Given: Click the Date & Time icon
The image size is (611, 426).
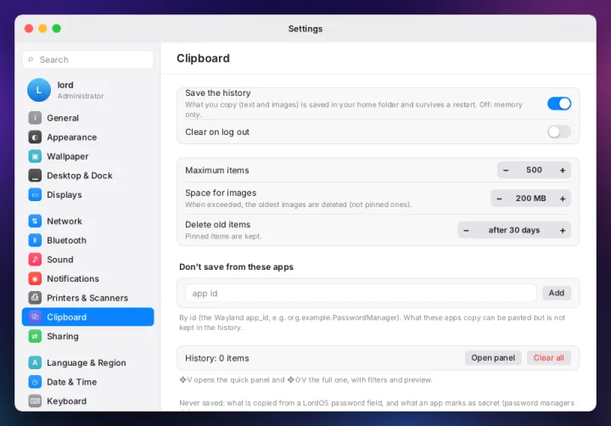Looking at the screenshot, I should [x=35, y=382].
